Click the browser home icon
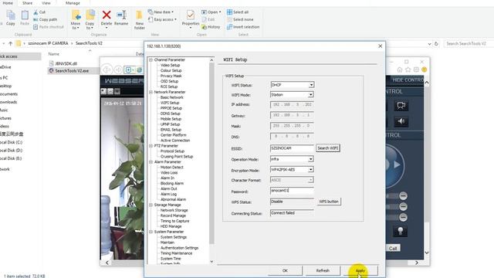Screen dimensions: 494x278 400,69
